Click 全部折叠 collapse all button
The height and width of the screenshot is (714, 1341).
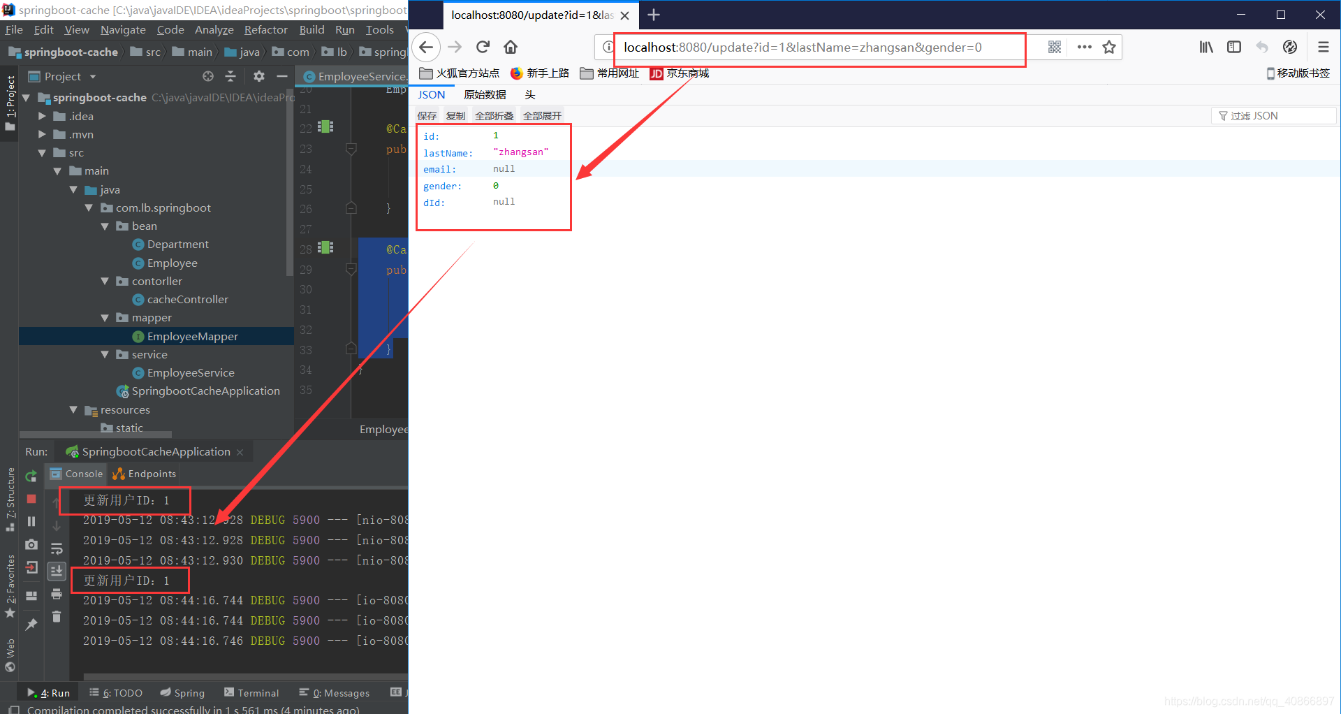pyautogui.click(x=494, y=116)
